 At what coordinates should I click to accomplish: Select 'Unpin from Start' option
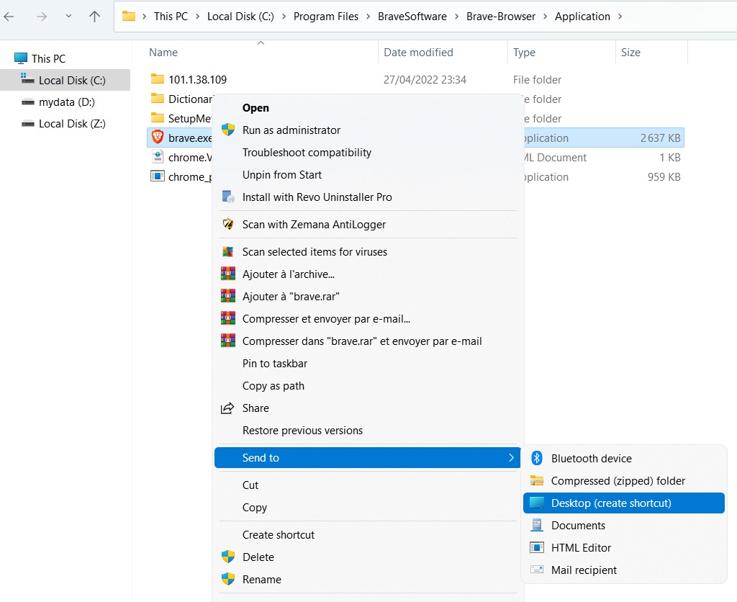[x=283, y=175]
